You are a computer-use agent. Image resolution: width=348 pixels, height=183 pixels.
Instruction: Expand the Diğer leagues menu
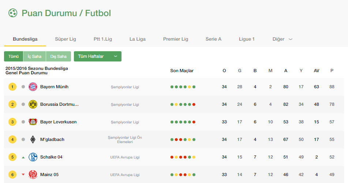click(x=282, y=39)
